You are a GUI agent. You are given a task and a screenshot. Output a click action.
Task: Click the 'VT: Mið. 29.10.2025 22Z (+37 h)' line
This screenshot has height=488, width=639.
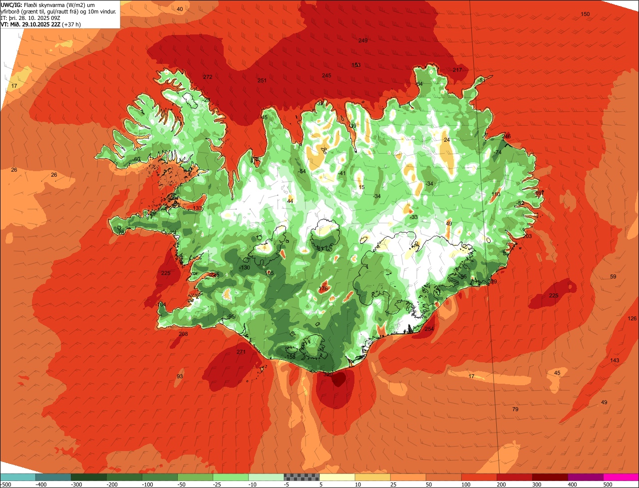41,24
